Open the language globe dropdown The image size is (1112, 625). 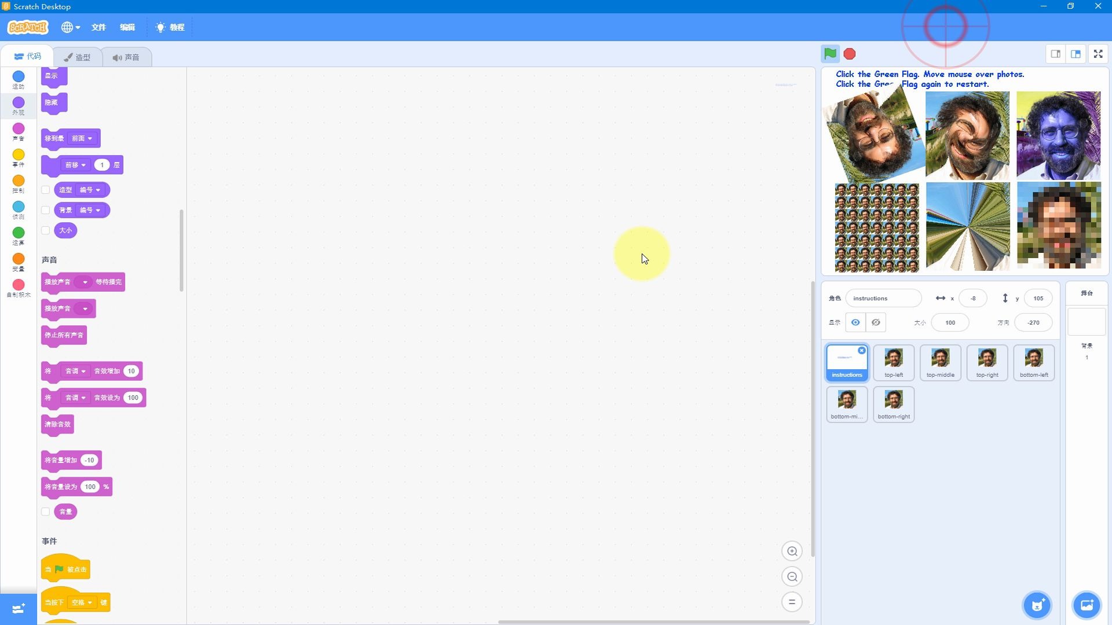pos(71,27)
